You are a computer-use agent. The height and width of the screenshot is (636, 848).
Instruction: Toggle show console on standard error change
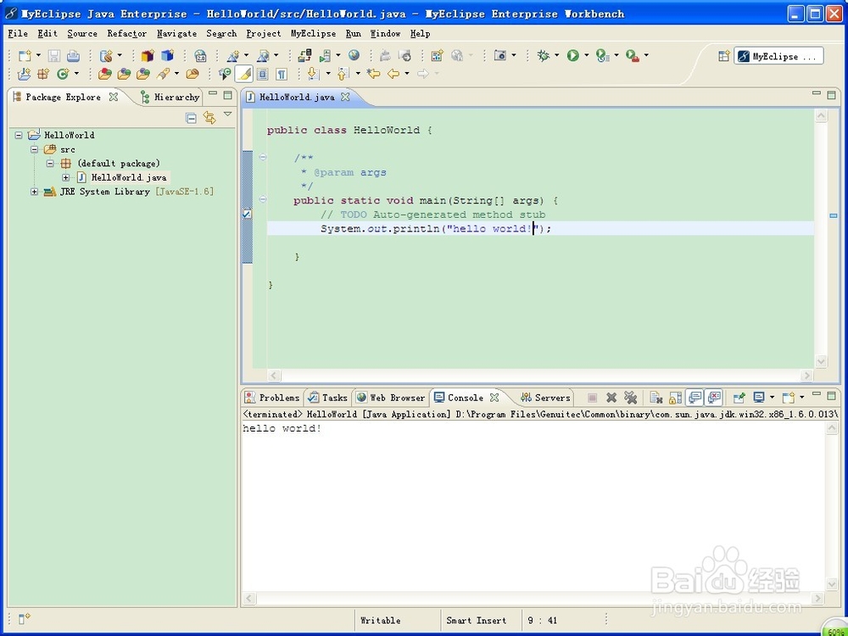point(714,398)
